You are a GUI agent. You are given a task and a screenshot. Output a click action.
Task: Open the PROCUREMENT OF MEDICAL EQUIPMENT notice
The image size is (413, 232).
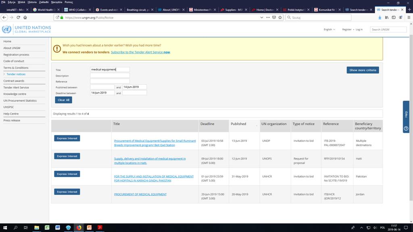coord(140,195)
